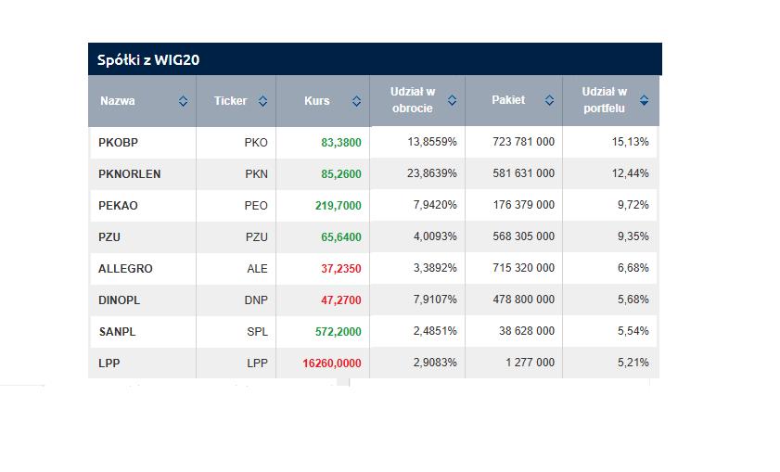Select portfolio share 6,68%
Viewport: 780px width, 472px height.
click(x=633, y=268)
